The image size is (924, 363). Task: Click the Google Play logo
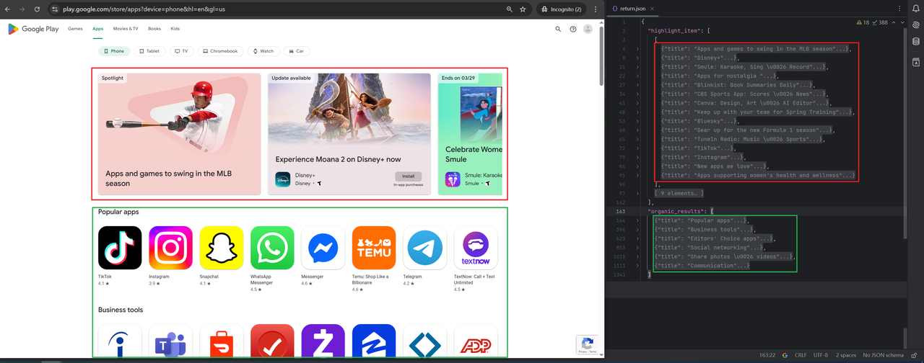pos(33,29)
